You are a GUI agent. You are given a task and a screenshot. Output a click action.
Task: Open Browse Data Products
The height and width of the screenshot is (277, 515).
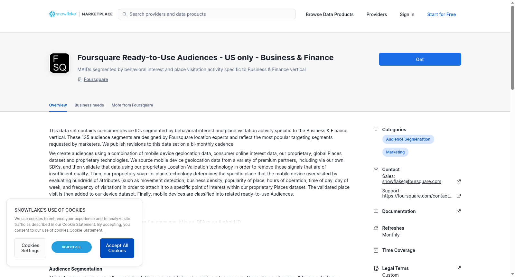point(330,14)
